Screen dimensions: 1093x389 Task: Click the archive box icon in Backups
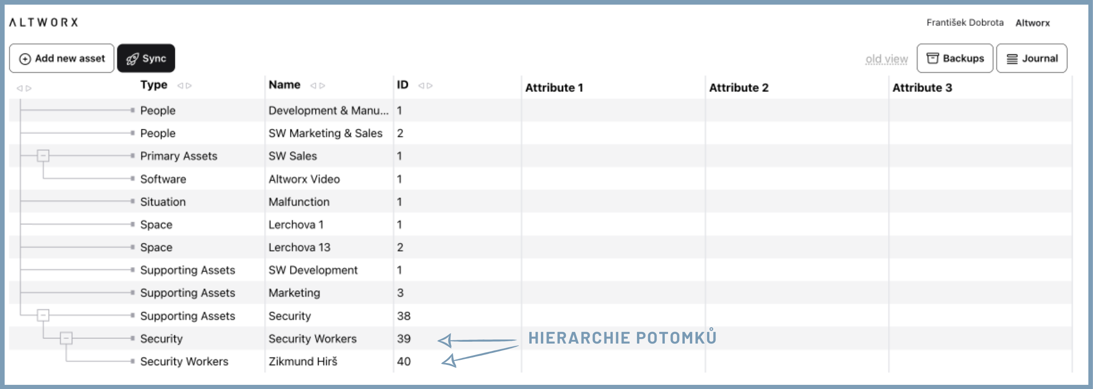pos(932,58)
